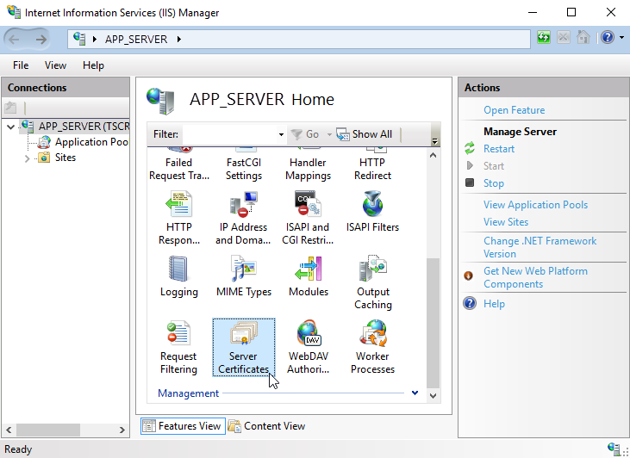Image resolution: width=630 pixels, height=458 pixels.
Task: Click Open Feature action link
Action: click(514, 110)
